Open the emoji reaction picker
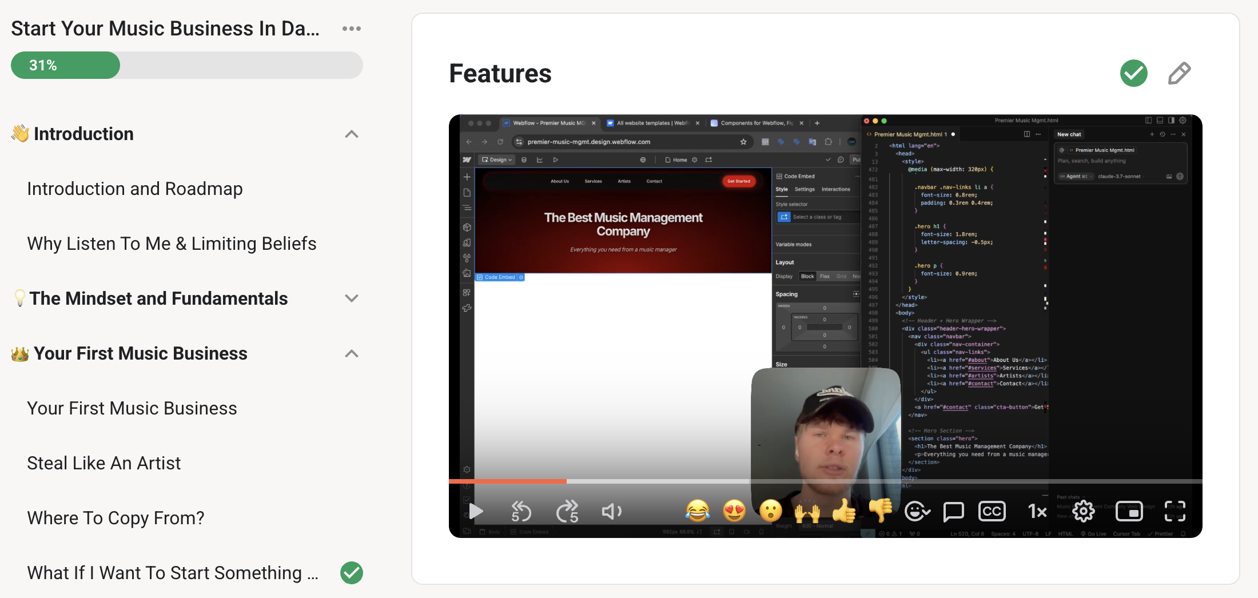This screenshot has width=1258, height=598. coord(917,511)
